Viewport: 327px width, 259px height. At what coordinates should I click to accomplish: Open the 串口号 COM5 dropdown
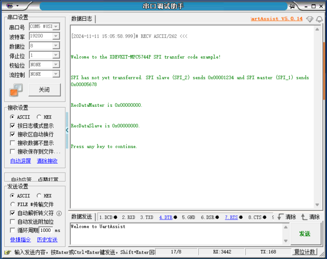tap(56, 26)
